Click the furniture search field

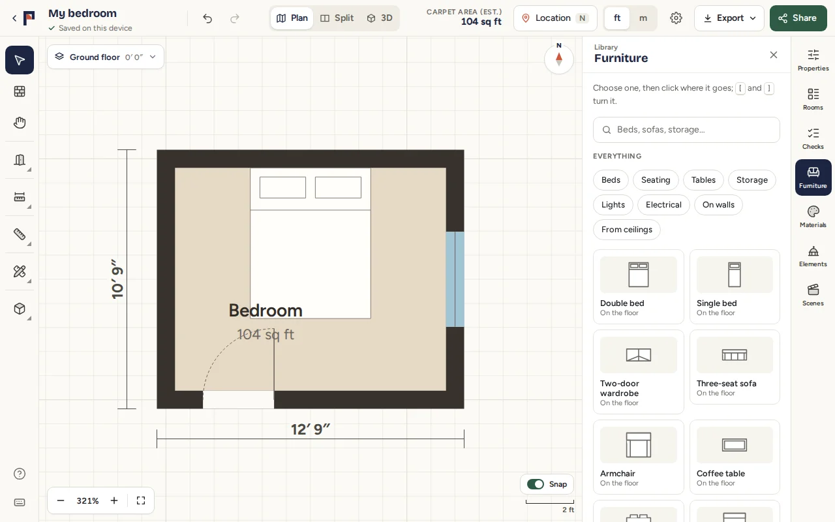click(x=686, y=130)
